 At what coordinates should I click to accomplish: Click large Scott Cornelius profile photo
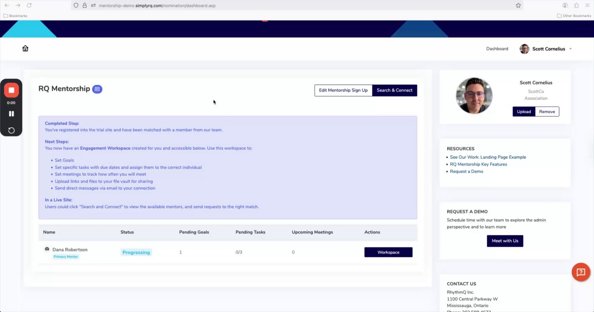[474, 96]
